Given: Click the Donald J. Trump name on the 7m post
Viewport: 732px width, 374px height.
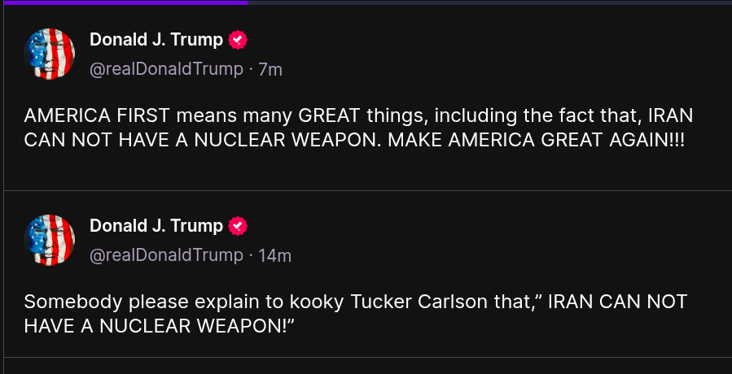Looking at the screenshot, I should (x=156, y=40).
